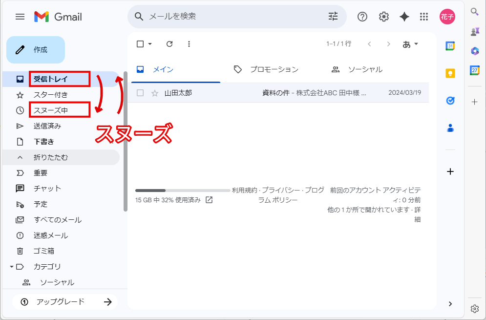Open more options via the three-dot icon
Image resolution: width=486 pixels, height=320 pixels.
click(189, 43)
